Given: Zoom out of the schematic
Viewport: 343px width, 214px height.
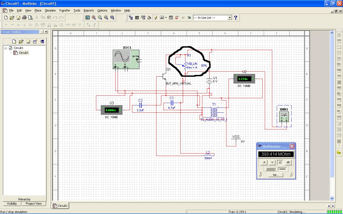Looking at the screenshot, I should [100, 18].
